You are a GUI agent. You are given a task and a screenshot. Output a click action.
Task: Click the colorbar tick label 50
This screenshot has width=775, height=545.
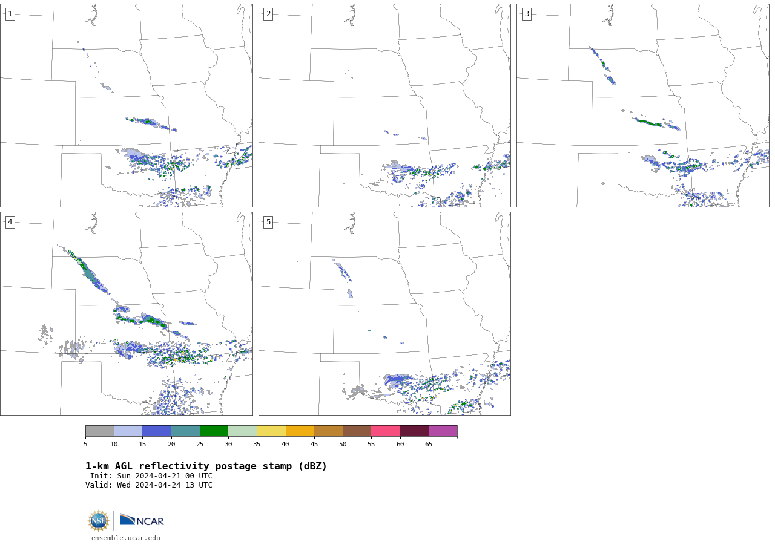click(343, 445)
